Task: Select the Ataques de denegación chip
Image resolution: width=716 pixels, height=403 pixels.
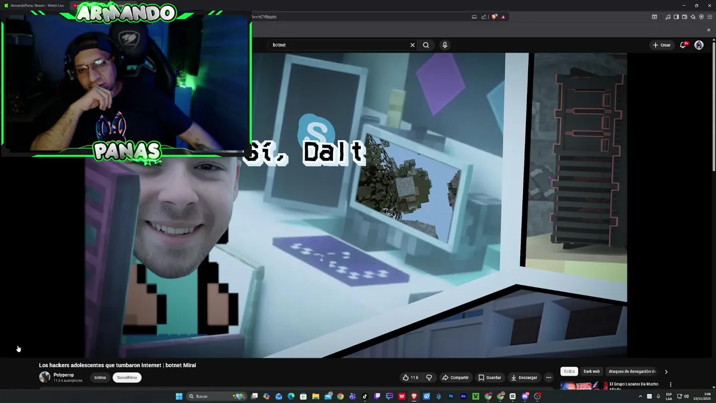Action: tap(632, 371)
